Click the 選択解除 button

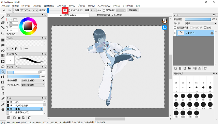click(133, 10)
